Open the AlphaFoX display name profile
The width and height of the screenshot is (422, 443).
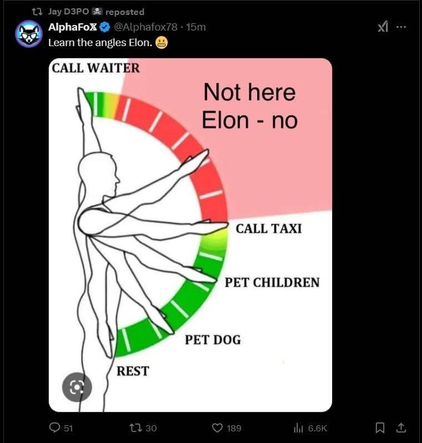[72, 27]
